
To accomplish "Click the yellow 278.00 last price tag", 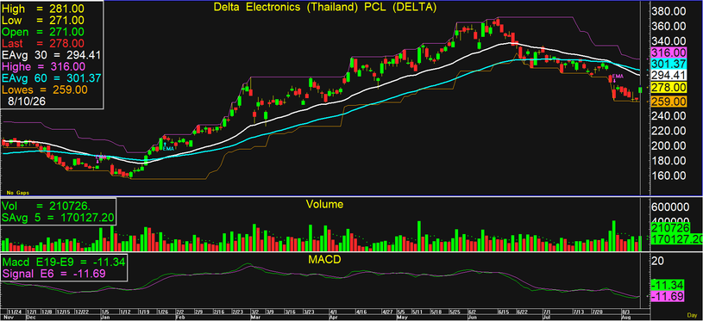I will tap(668, 88).
